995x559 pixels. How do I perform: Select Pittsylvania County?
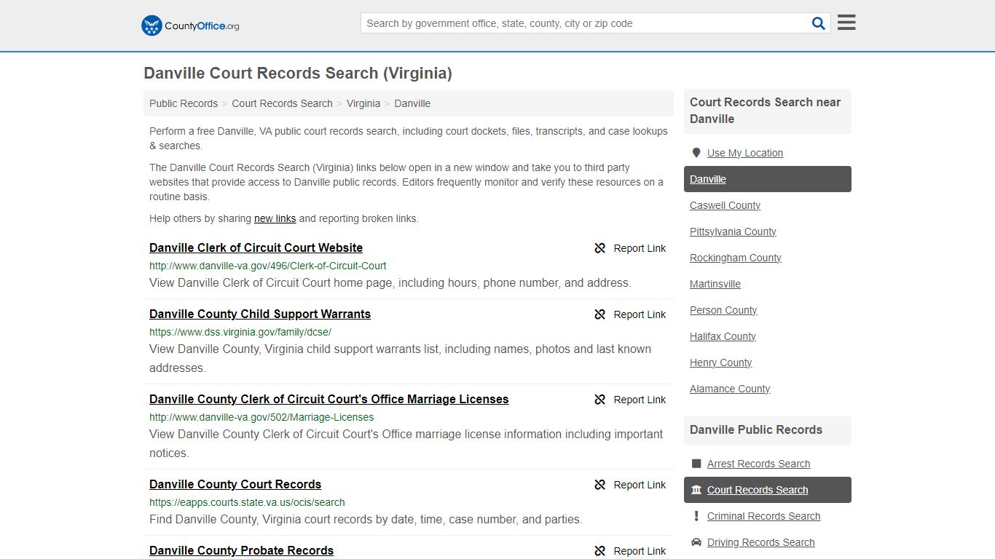[733, 231]
